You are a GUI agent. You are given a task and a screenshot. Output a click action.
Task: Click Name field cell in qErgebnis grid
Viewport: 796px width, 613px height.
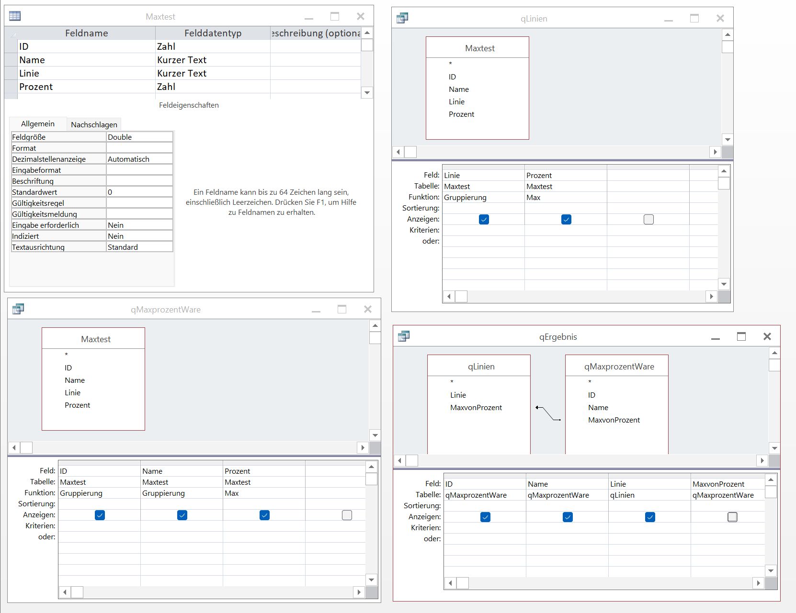tap(567, 484)
